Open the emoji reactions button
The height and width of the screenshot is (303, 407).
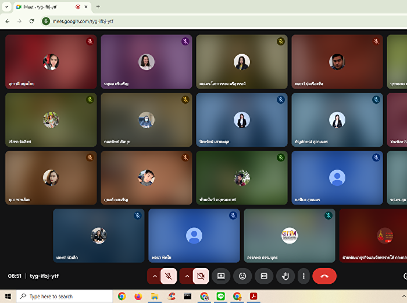(242, 276)
